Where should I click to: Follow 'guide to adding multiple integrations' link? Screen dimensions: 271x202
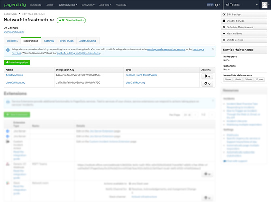[x=78, y=53]
